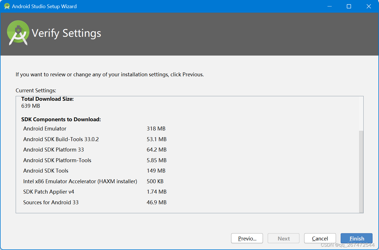Click the 500 KB size value
The image size is (379, 250).
coord(155,181)
